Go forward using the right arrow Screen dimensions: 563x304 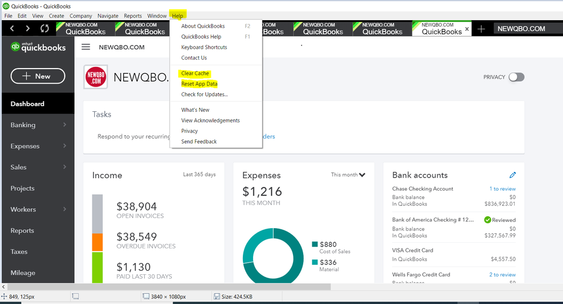tap(28, 28)
